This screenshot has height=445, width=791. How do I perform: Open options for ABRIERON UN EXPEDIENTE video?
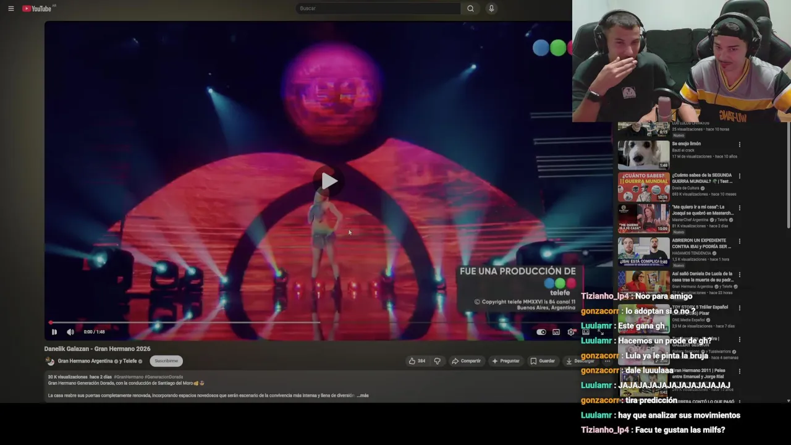(739, 242)
